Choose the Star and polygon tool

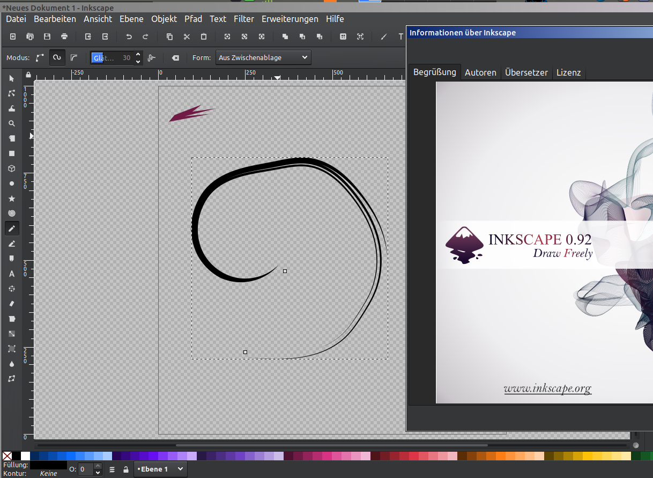(x=12, y=198)
